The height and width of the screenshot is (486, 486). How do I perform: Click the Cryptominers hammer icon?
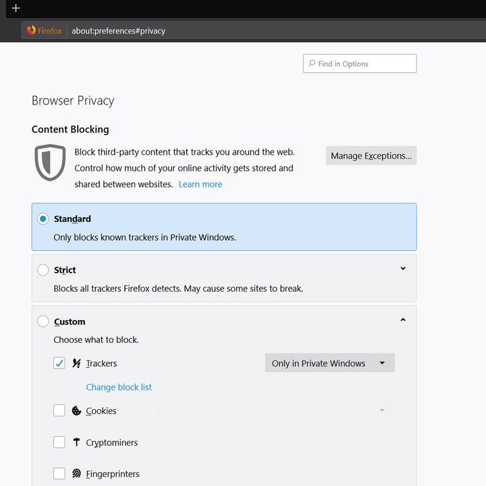76,442
